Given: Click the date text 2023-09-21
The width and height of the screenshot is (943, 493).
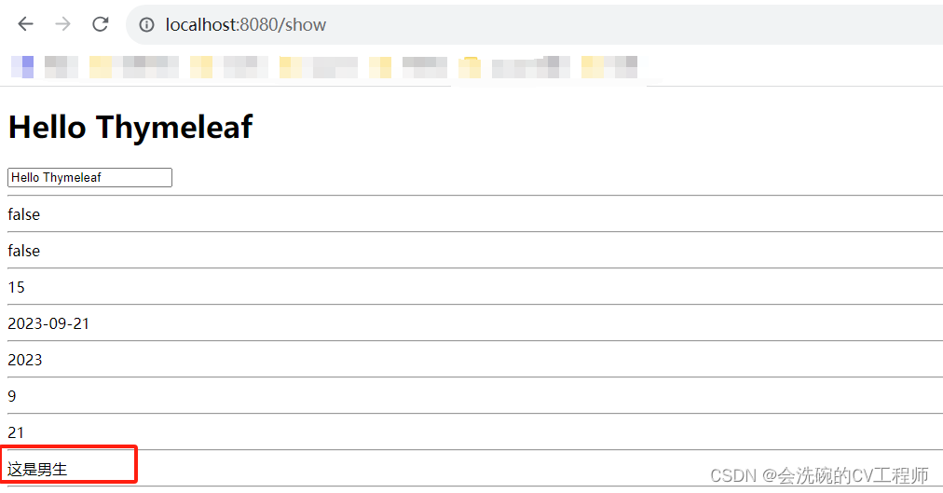Looking at the screenshot, I should (48, 323).
